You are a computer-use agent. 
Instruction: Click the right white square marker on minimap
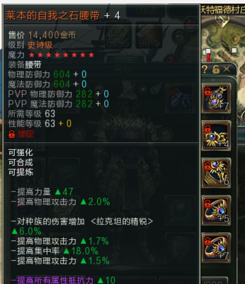(x=235, y=50)
